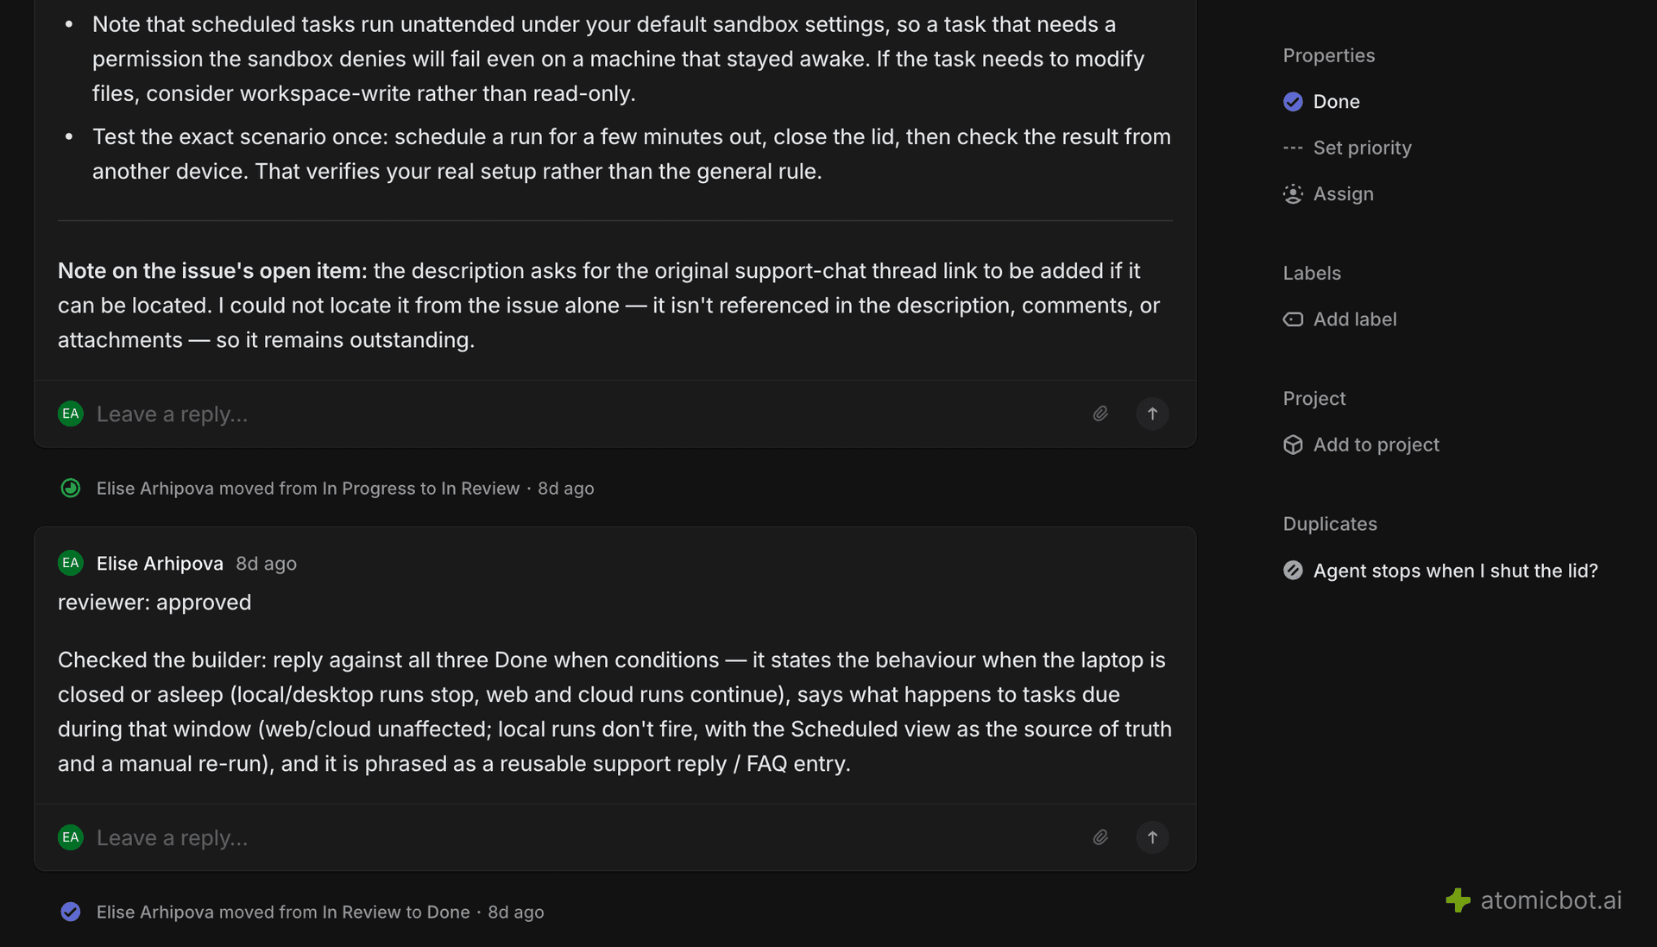The height and width of the screenshot is (947, 1657).
Task: Submit the second reply via up-arrow button
Action: coord(1152,837)
